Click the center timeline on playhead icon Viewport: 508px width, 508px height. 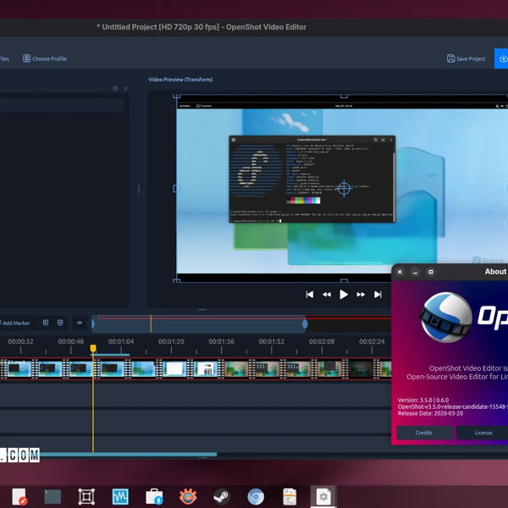coord(80,323)
